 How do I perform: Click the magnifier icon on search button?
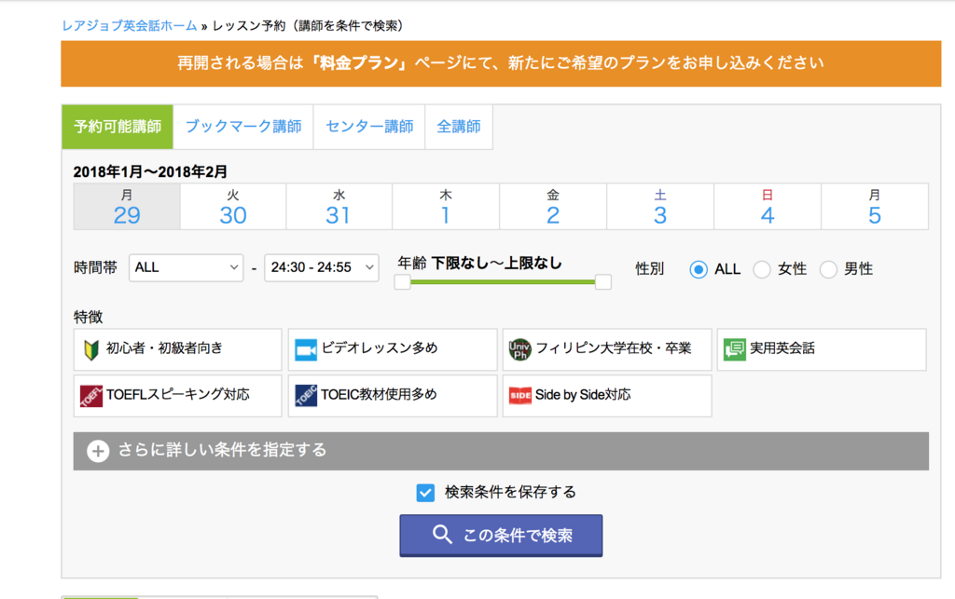coord(442,535)
